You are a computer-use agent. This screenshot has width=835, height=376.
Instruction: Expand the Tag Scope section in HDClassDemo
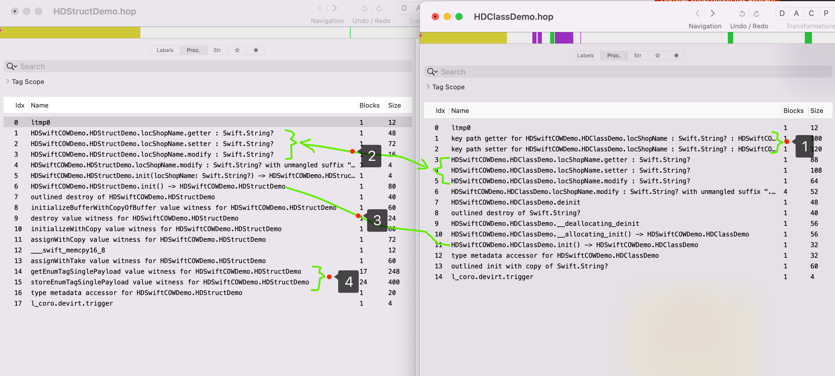[429, 87]
